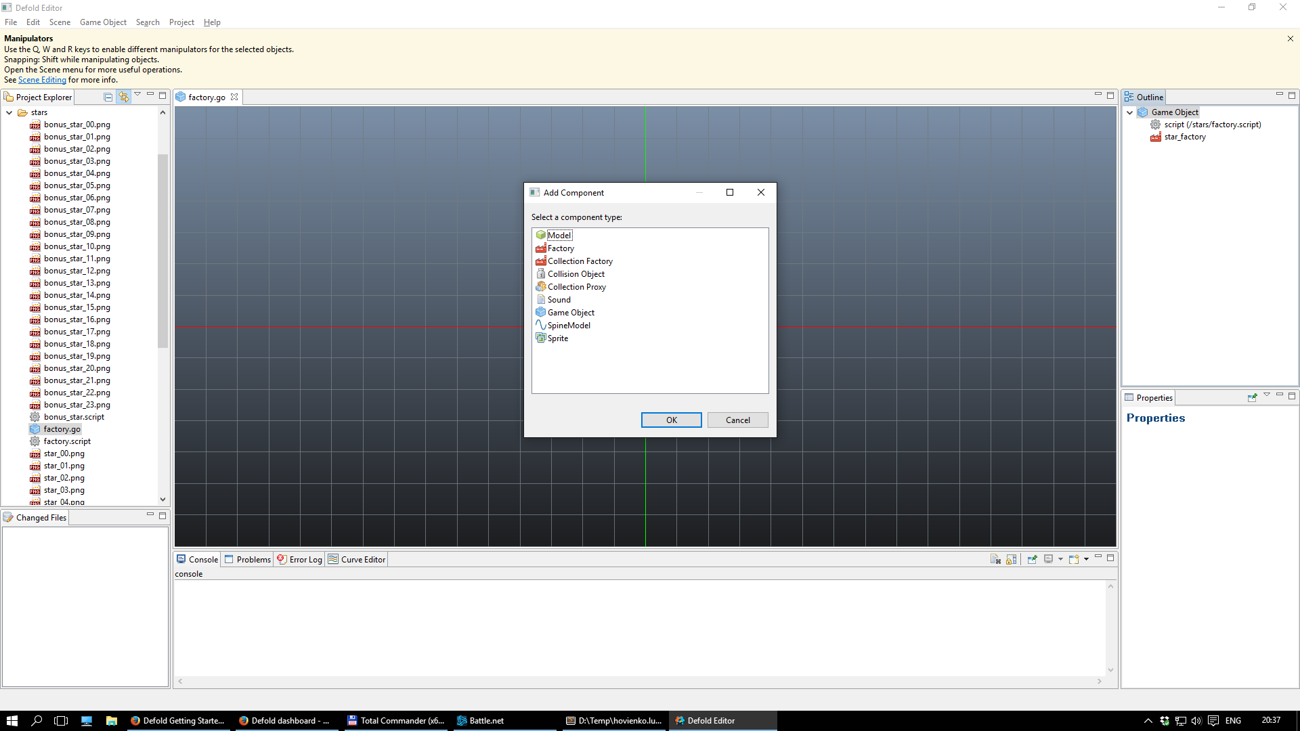Dismiss the Manipulators info banner
This screenshot has width=1300, height=731.
click(x=1290, y=39)
